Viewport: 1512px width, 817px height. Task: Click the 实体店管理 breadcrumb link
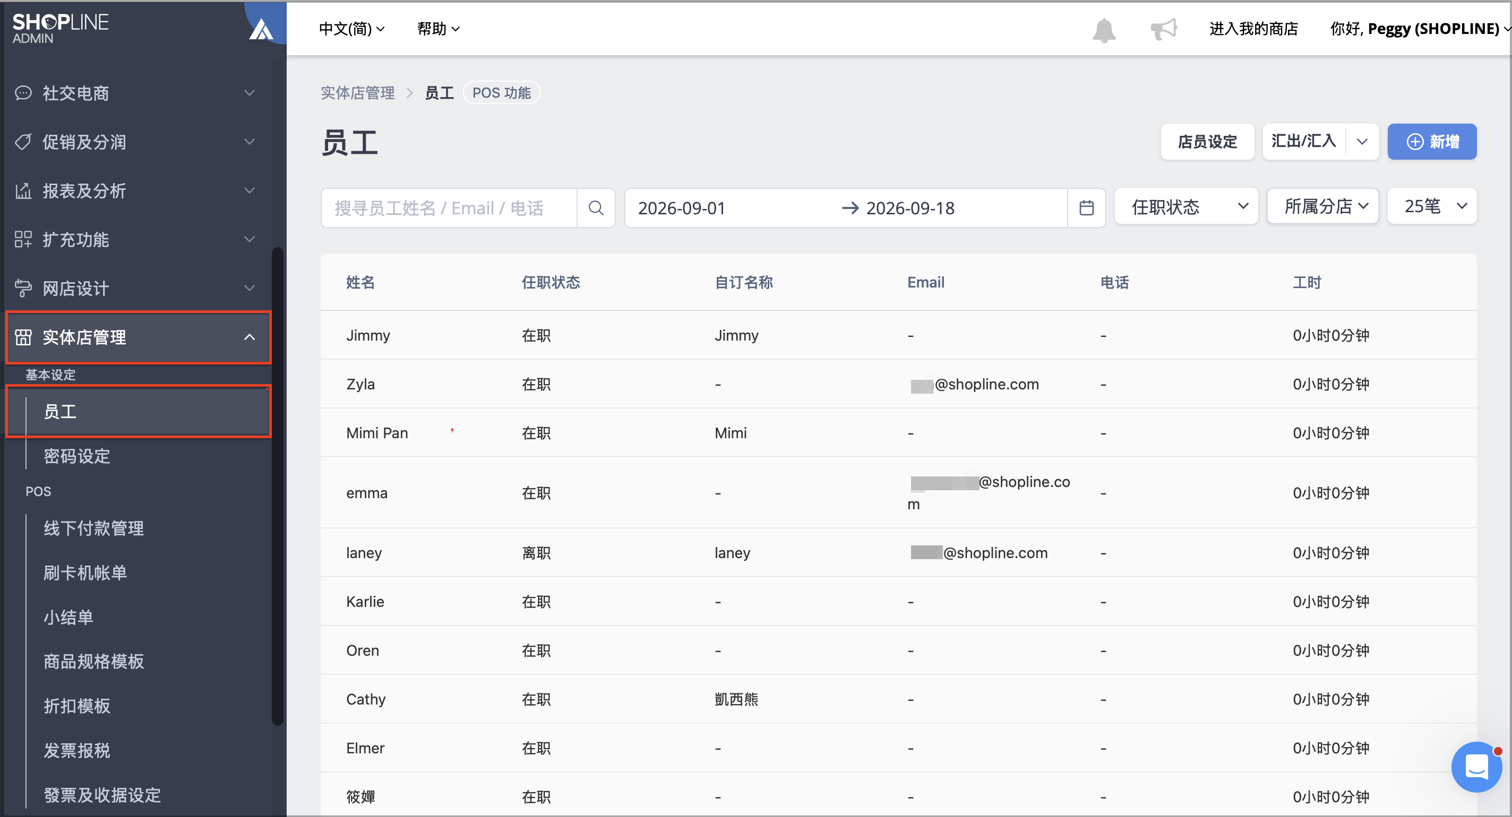tap(357, 93)
